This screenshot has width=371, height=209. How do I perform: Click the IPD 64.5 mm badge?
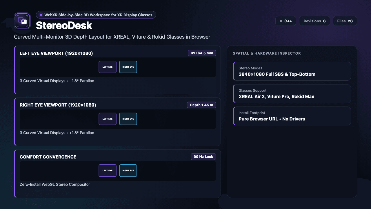(202, 53)
